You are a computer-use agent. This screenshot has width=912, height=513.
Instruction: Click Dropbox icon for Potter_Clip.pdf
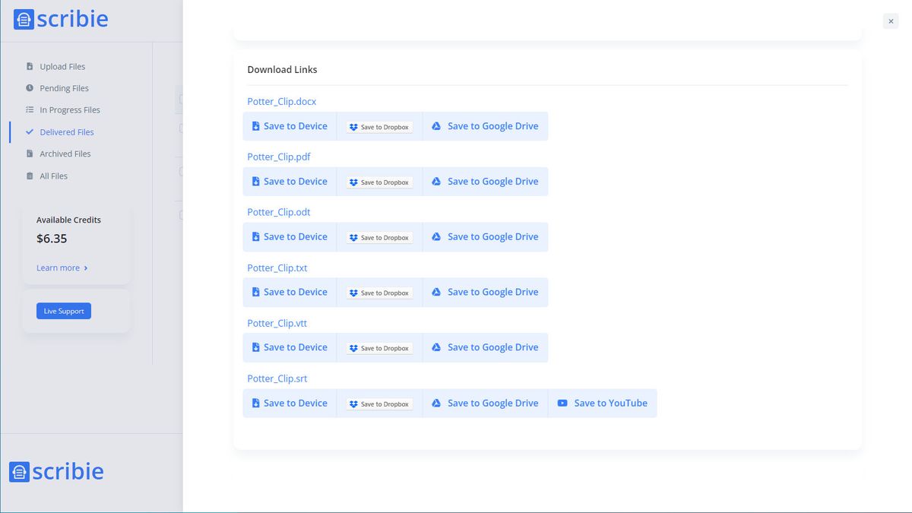pos(353,182)
